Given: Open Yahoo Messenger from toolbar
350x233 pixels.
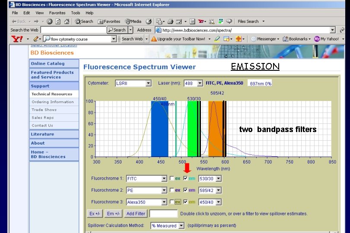Looking at the screenshot, I should pyautogui.click(x=265, y=39).
